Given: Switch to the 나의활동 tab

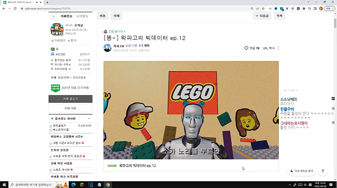Looking at the screenshot, I should (x=82, y=16).
